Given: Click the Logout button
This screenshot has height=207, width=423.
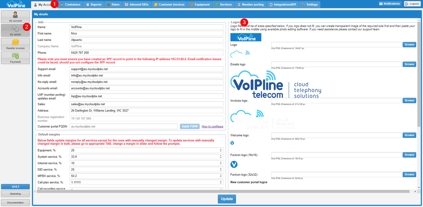Looking at the screenshot, I should pyautogui.click(x=412, y=4).
